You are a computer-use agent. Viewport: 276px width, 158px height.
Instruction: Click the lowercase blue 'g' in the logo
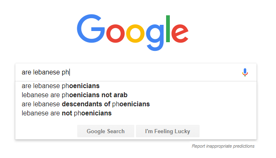pos(155,38)
